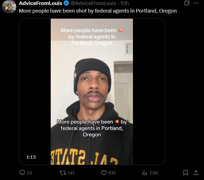Click the 1:13 video duration label
204x180 pixels.
[x=31, y=157]
